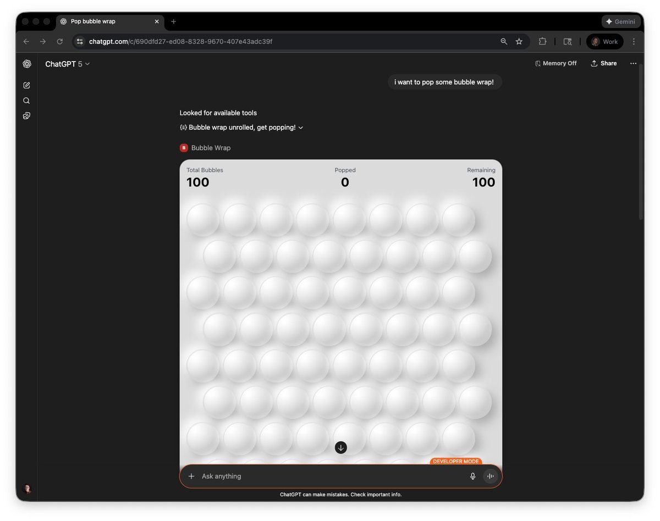660x521 pixels.
Task: Click the page scrollbar thumb
Action: (x=641, y=142)
